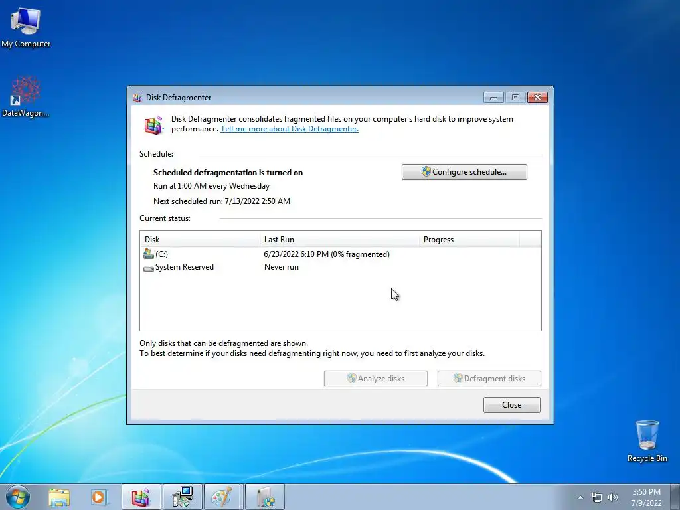Maximize the Disk Defragmenter window
Image resolution: width=680 pixels, height=510 pixels.
pos(515,98)
